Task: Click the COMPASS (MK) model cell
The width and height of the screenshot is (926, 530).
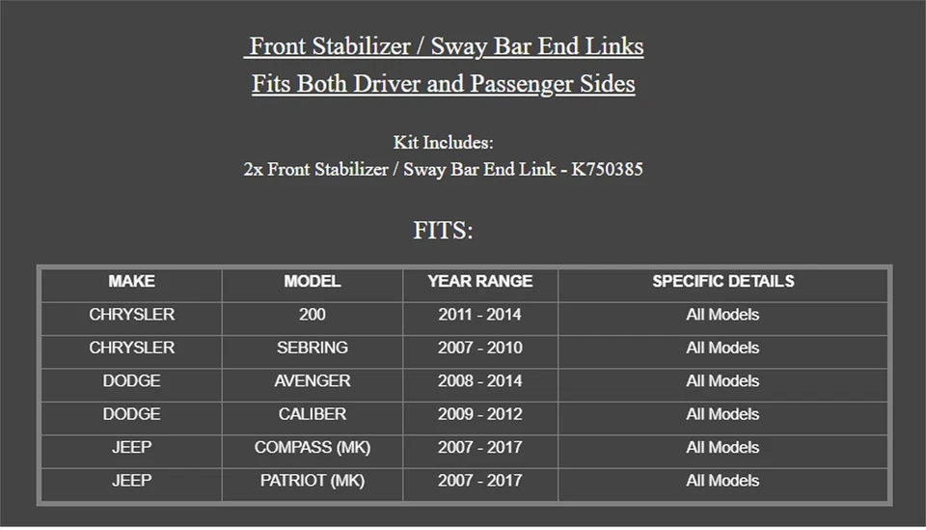Action: coord(312,448)
